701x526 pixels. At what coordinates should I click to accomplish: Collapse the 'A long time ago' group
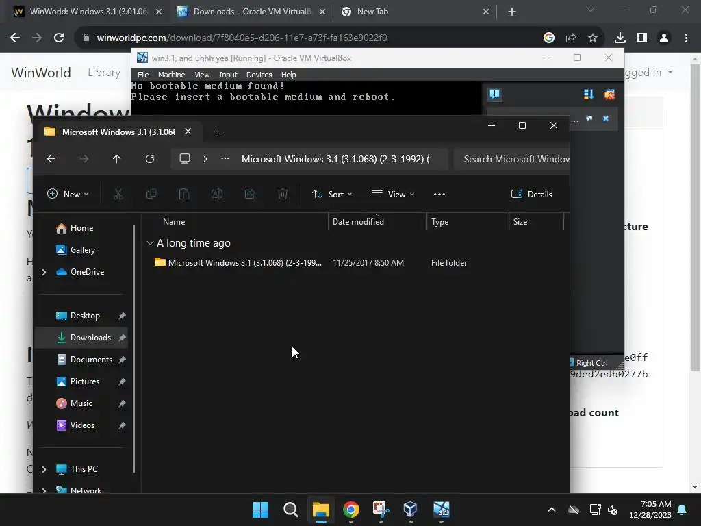click(150, 243)
